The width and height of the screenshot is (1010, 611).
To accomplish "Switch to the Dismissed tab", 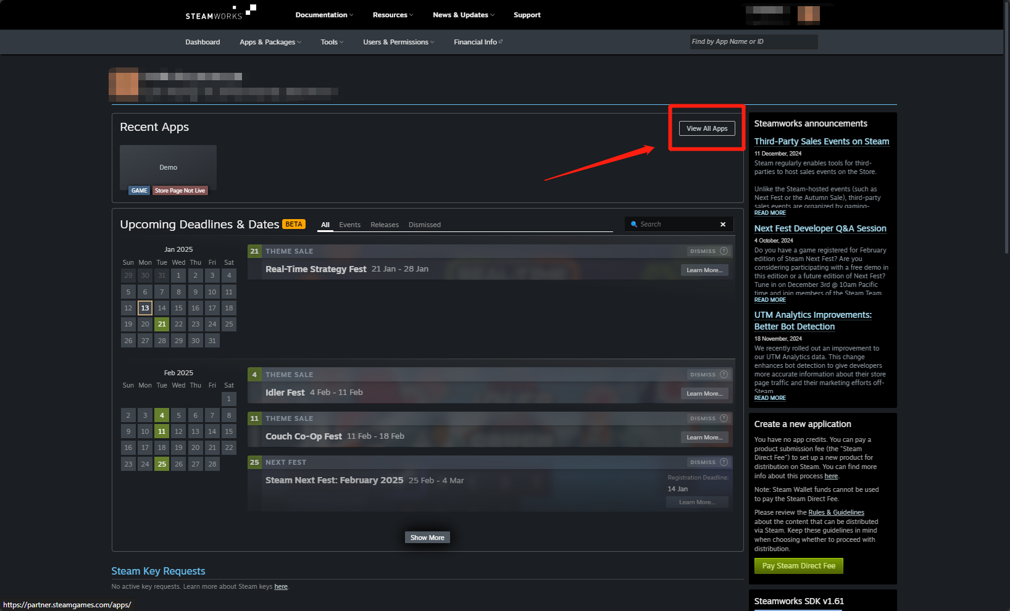I will tap(424, 225).
